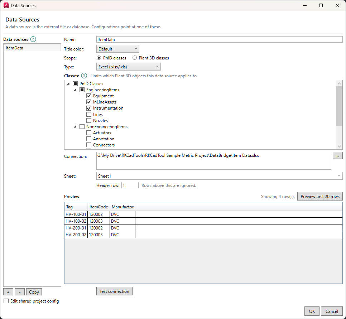Check the NonEngineeringItems checkbox
This screenshot has width=346, height=319.
[x=82, y=127]
